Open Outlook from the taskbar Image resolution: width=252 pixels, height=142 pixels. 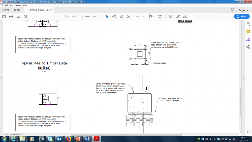pos(59,139)
